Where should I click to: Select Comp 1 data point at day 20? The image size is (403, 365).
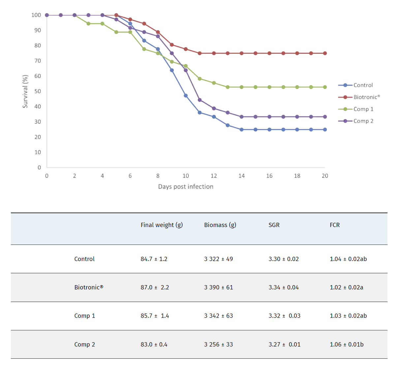(325, 87)
